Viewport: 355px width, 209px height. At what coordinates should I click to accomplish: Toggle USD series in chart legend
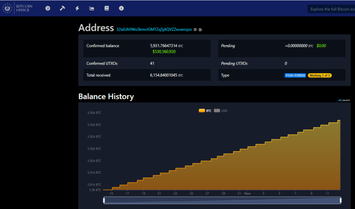tap(221, 111)
